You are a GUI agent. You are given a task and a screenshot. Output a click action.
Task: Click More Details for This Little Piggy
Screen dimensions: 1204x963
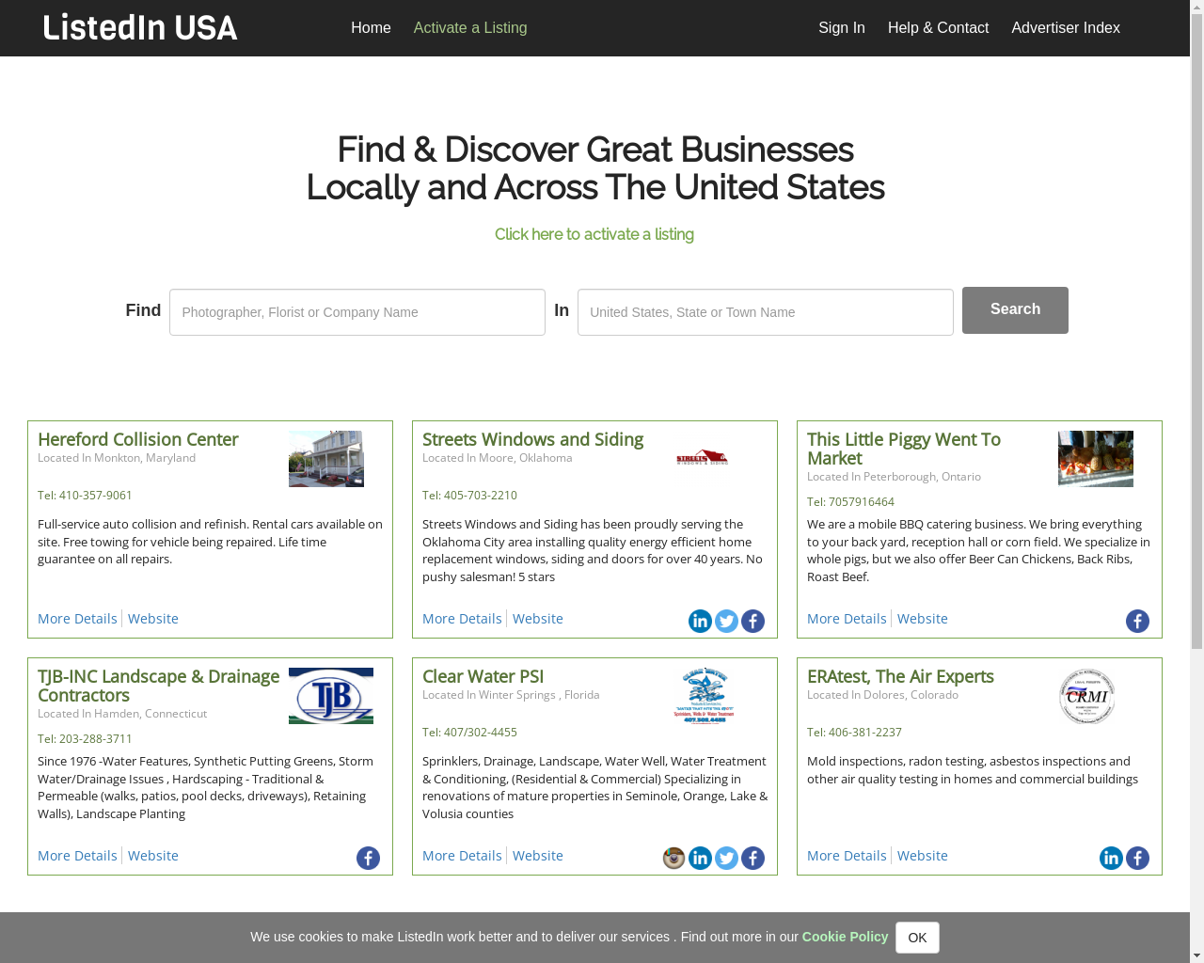coord(847,619)
